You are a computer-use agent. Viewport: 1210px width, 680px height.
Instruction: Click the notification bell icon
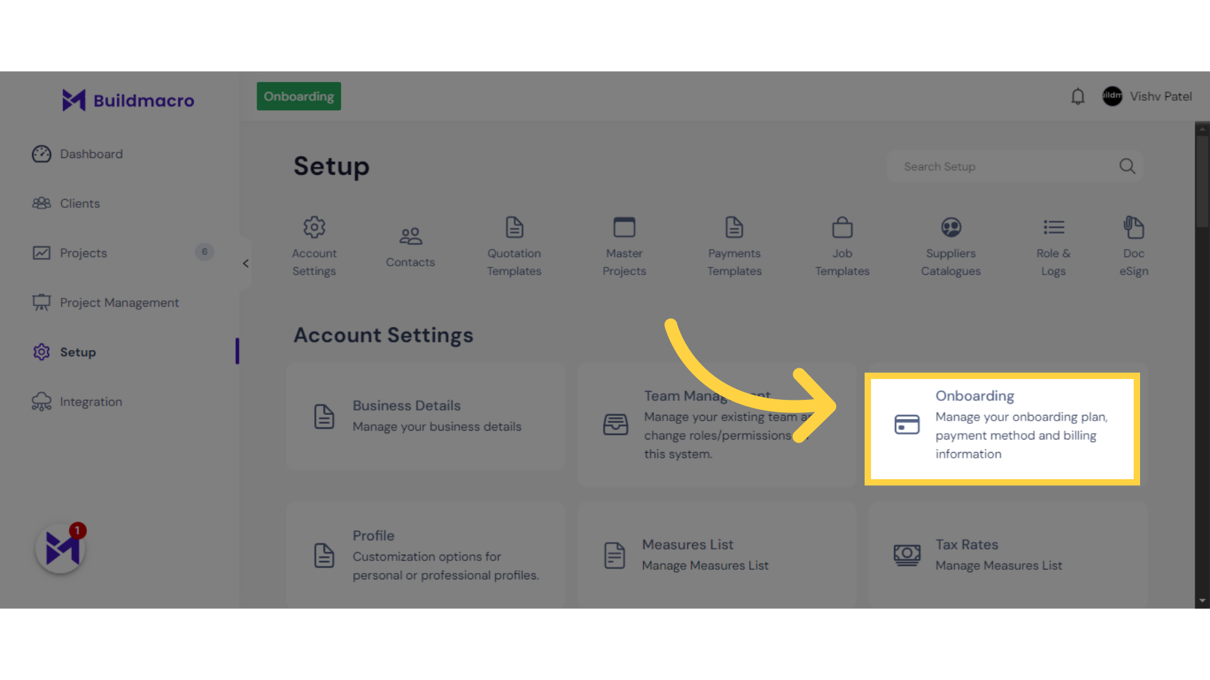click(x=1078, y=96)
